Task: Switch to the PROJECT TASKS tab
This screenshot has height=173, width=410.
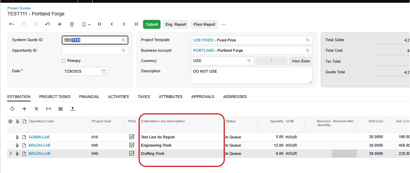Action: [x=55, y=97]
